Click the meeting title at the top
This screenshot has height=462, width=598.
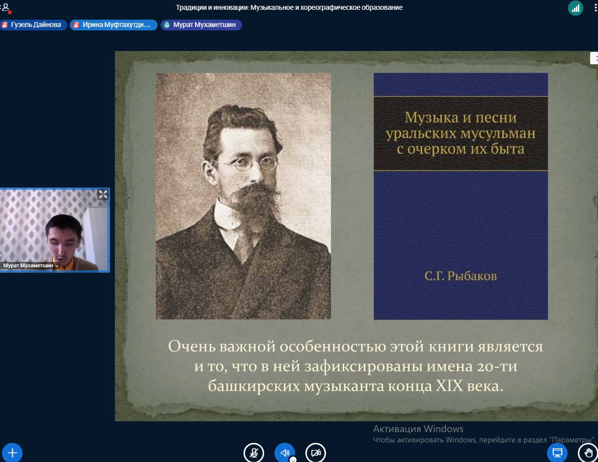pyautogui.click(x=289, y=7)
